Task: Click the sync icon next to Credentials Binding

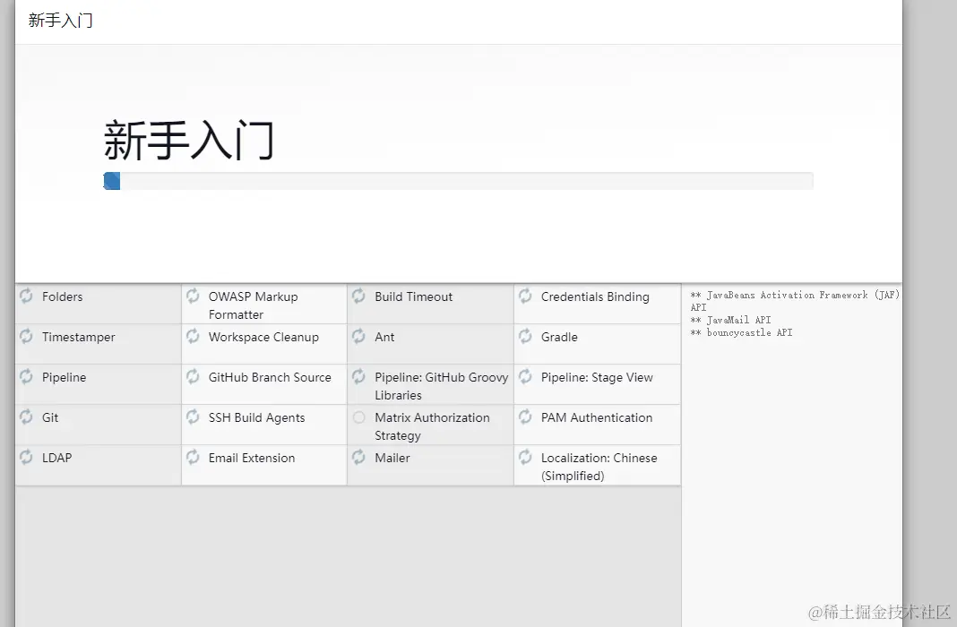Action: click(x=525, y=296)
